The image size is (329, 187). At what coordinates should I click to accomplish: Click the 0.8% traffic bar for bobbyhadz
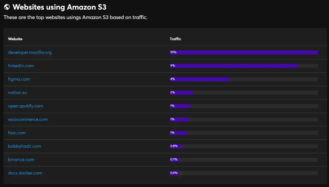tap(244, 146)
